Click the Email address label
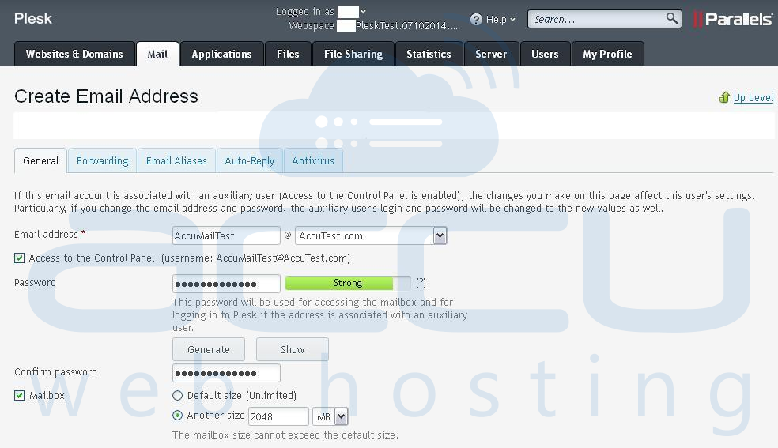Image resolution: width=778 pixels, height=448 pixels. (x=46, y=234)
